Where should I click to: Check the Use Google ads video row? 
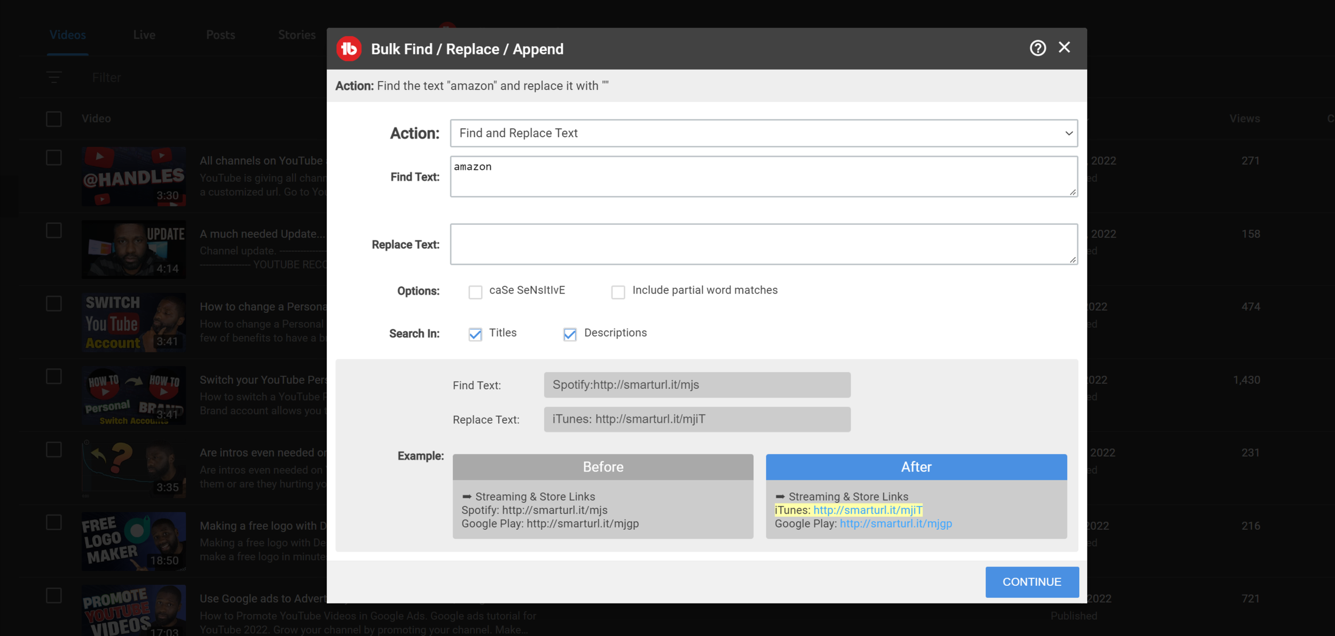(54, 595)
